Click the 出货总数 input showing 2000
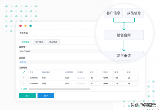Viewport: 159px width, 110px height. pyautogui.click(x=107, y=83)
